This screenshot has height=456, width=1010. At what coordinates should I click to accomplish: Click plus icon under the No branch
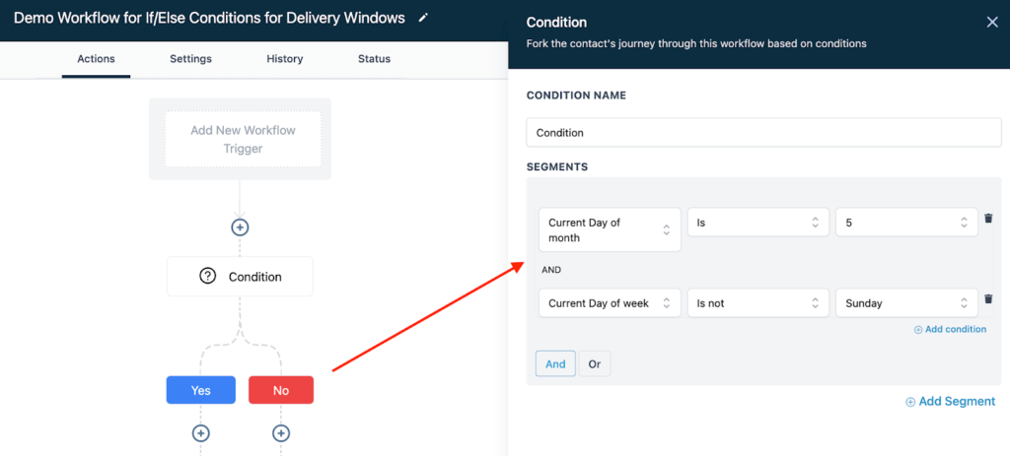[281, 433]
